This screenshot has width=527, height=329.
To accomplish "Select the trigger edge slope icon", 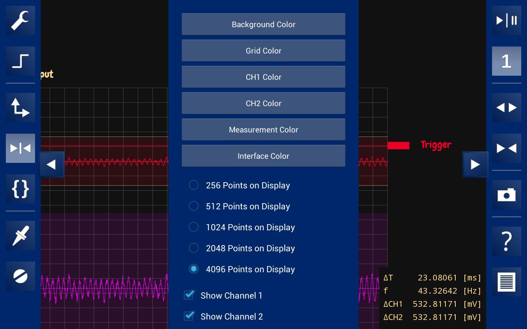I will point(20,61).
